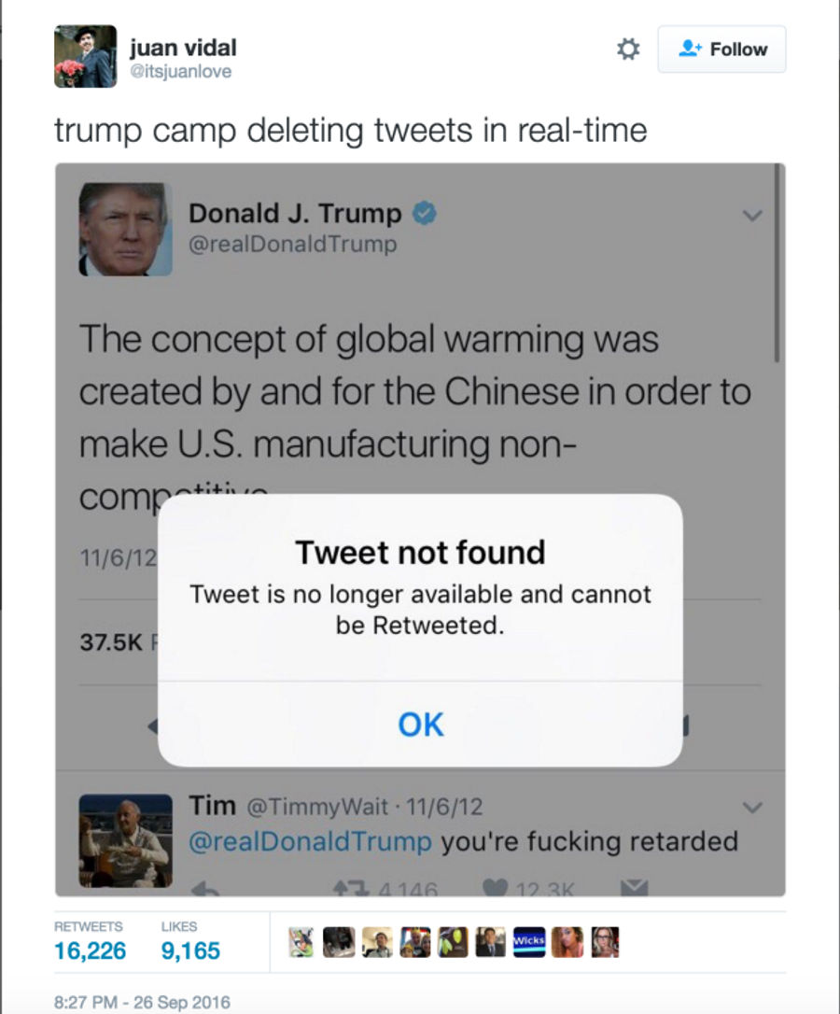The image size is (840, 1014).
Task: Click reply arrow icon under Tim's tweet
Action: (x=206, y=889)
